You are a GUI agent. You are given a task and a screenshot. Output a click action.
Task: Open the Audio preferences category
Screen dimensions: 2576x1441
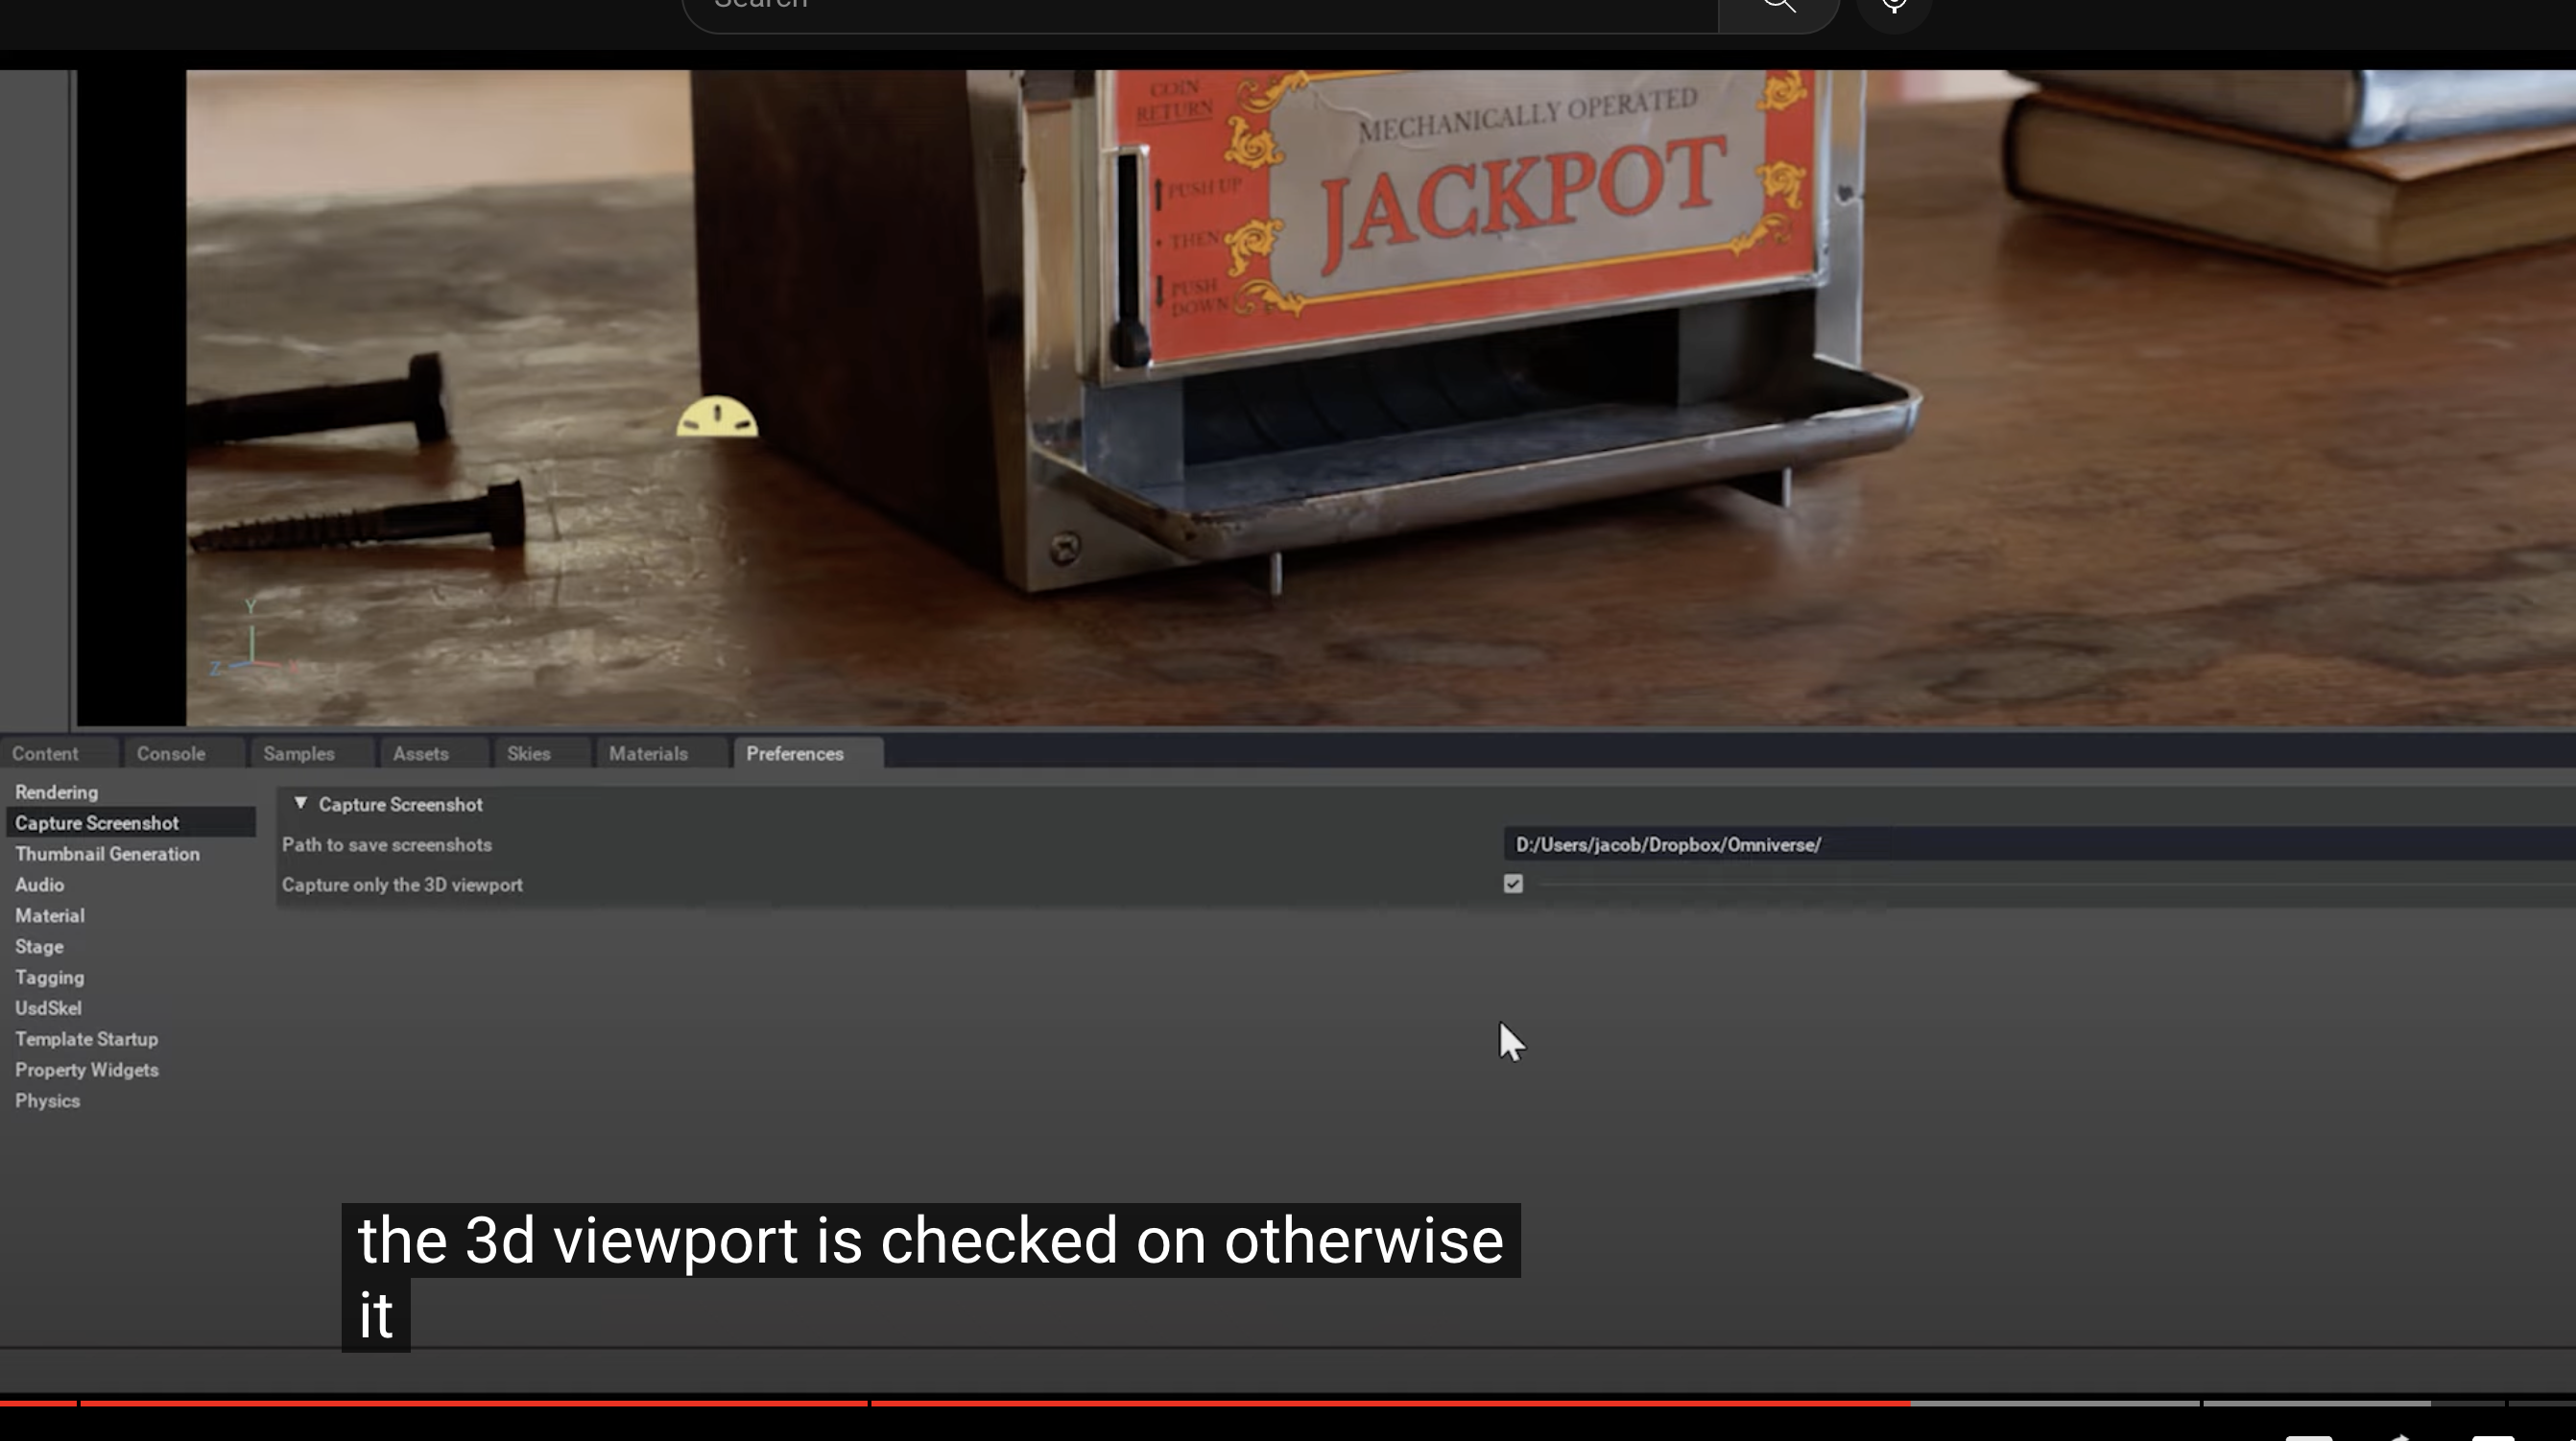coord(39,886)
